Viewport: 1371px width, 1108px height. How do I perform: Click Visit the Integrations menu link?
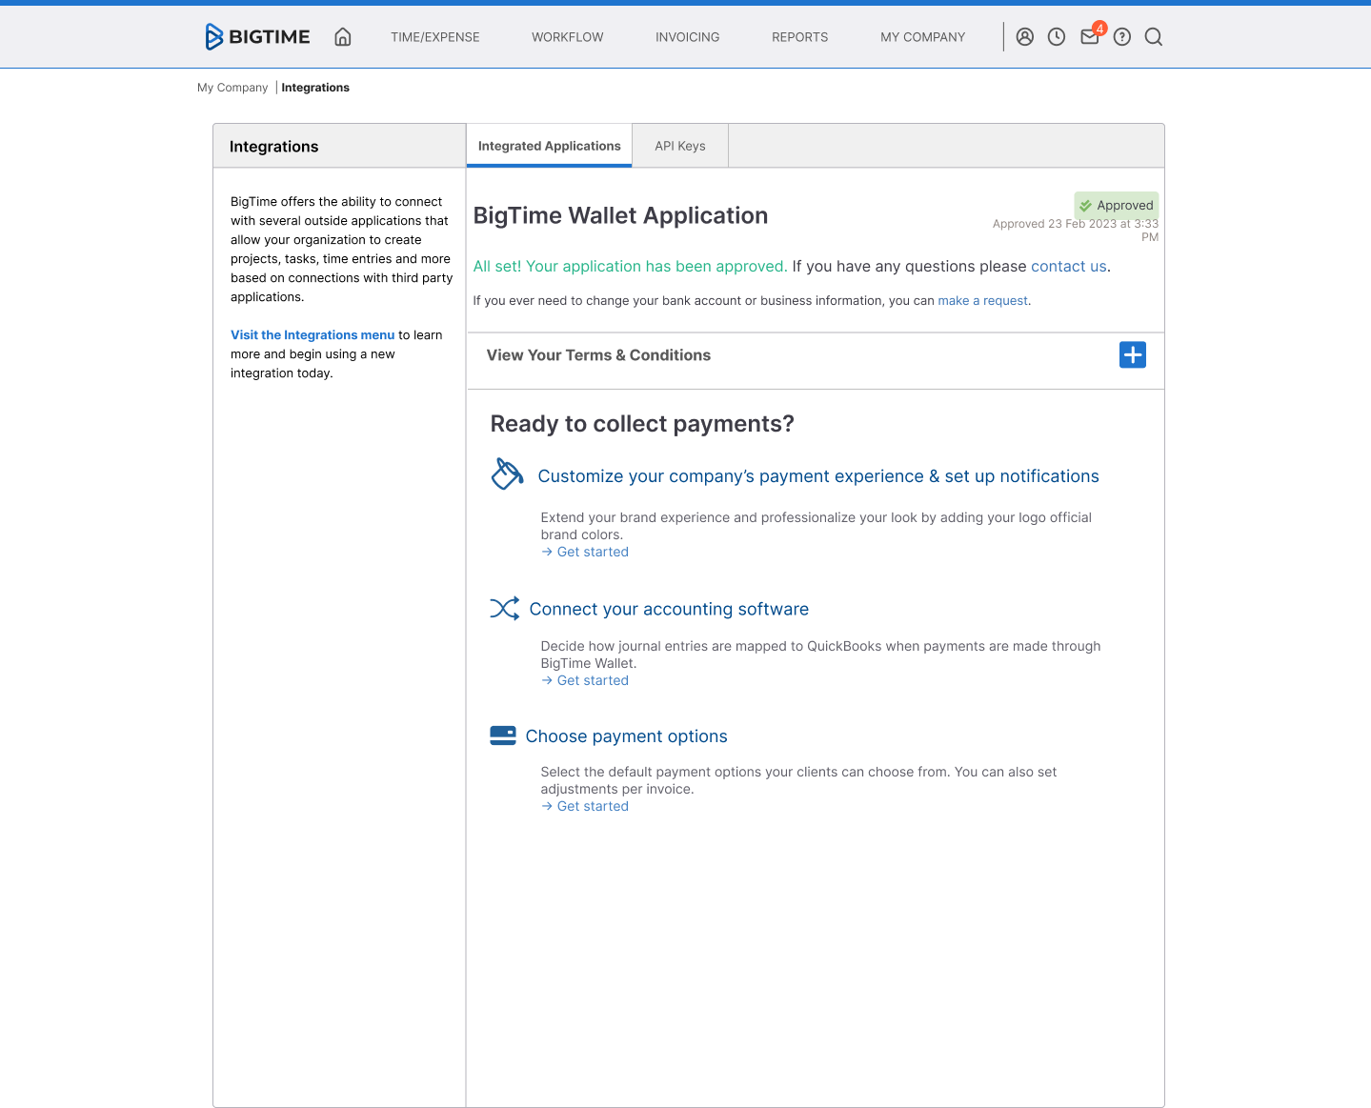tap(313, 334)
